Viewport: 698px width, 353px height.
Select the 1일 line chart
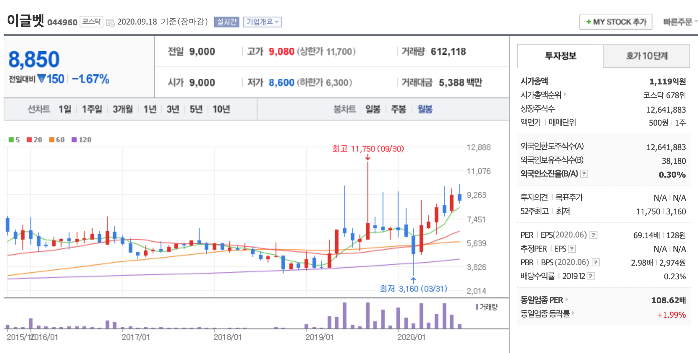click(x=65, y=109)
